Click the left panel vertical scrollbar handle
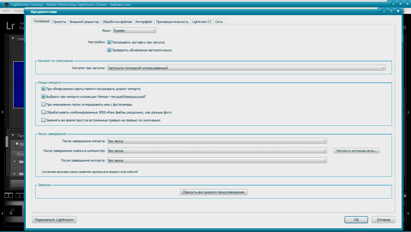This screenshot has height=232, width=411. coord(7,141)
